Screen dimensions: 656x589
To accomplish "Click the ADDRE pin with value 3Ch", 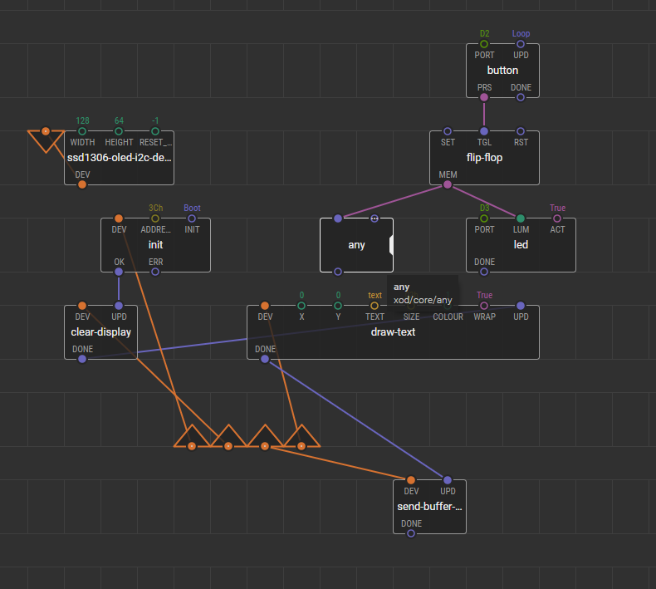I will [155, 218].
